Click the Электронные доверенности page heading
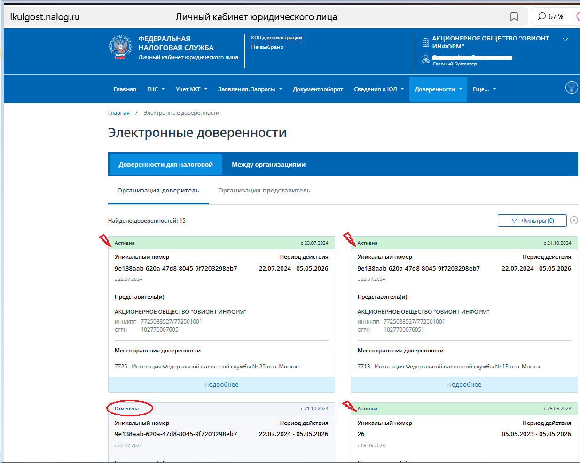 [197, 133]
